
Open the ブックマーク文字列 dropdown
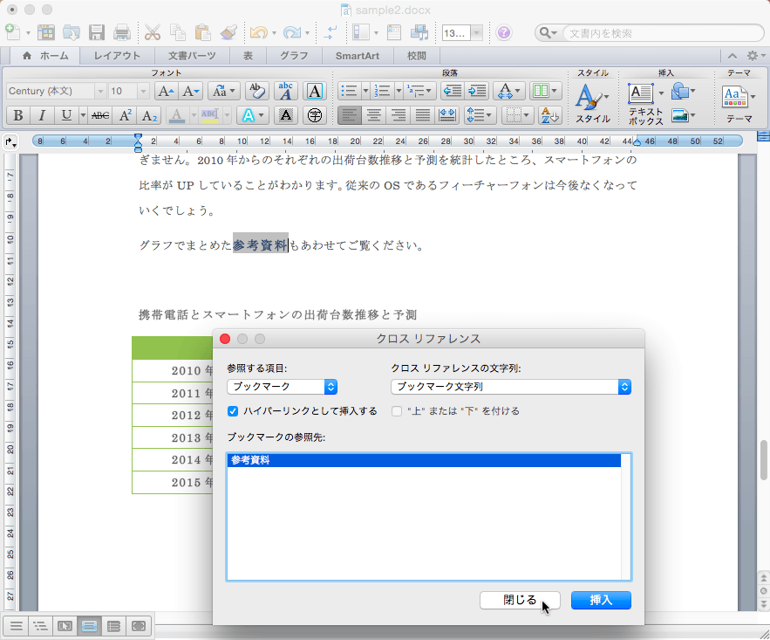coord(511,387)
